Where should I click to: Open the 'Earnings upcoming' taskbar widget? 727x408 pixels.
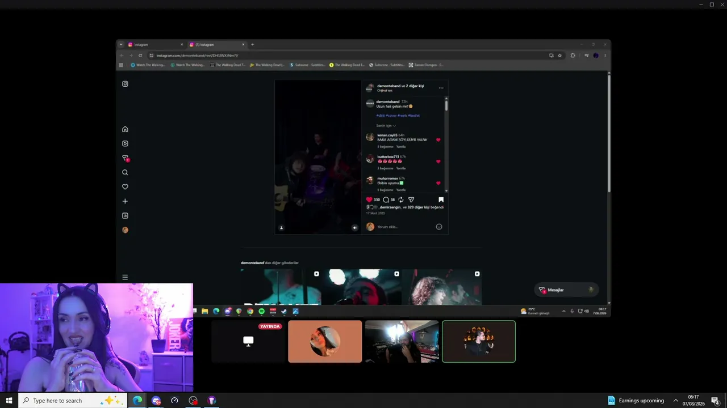point(636,401)
